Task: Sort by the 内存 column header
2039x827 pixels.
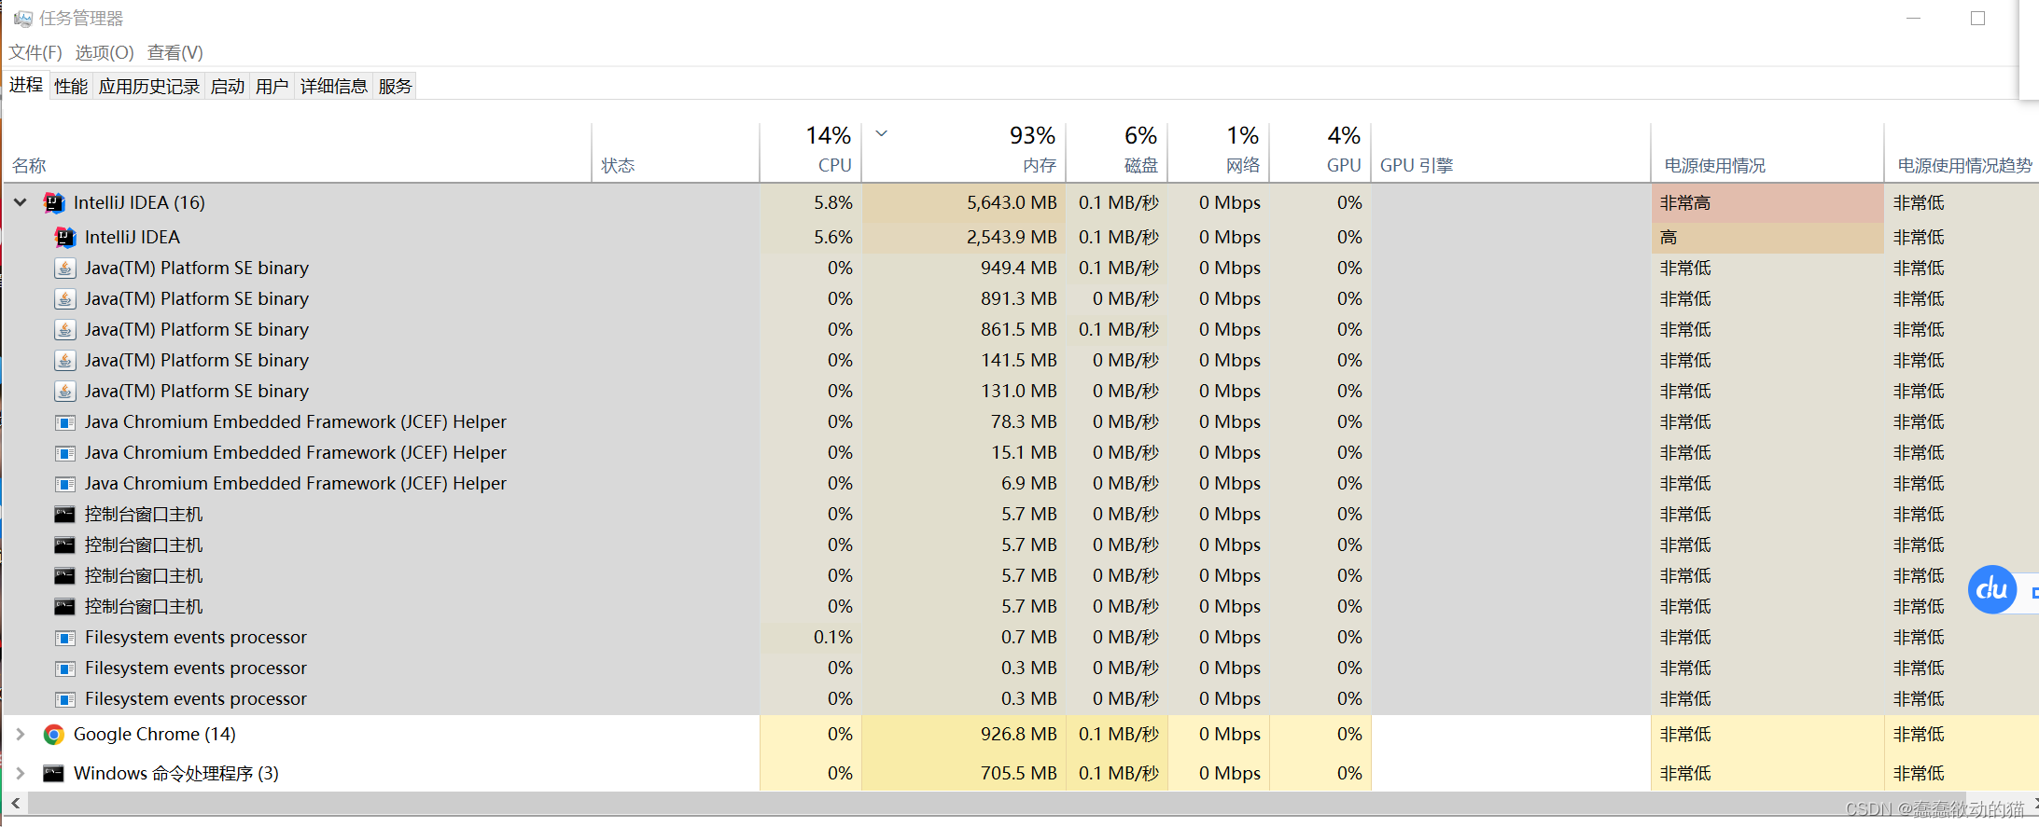Action: pos(964,153)
